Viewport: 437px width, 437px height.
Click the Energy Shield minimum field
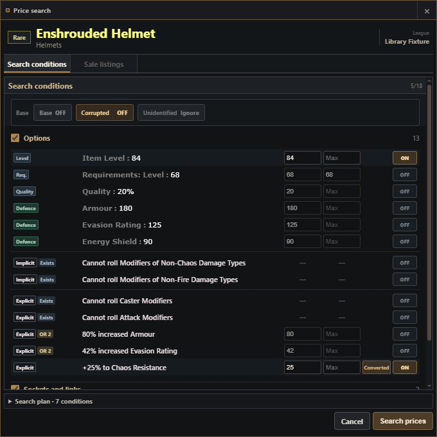point(303,242)
